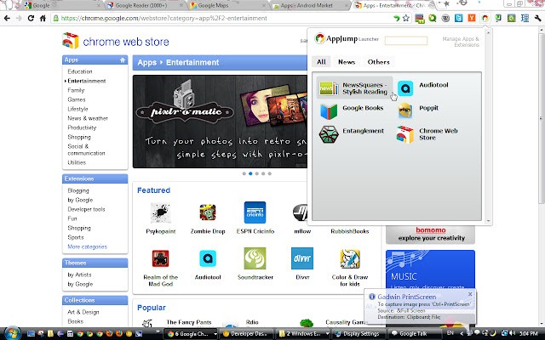The height and width of the screenshot is (340, 545).
Task: Switch to Others tab in AppJump
Action: 379,62
